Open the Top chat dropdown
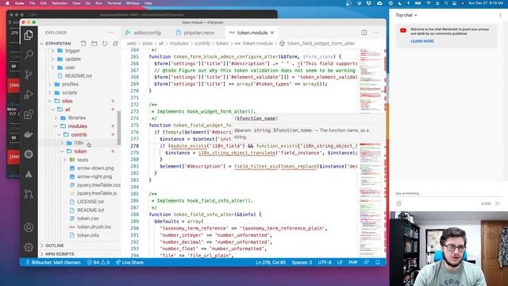508x286 pixels. (x=406, y=15)
